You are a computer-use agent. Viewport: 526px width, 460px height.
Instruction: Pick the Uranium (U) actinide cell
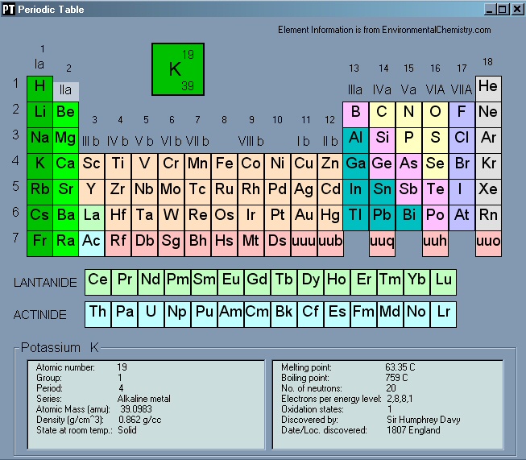[151, 313]
